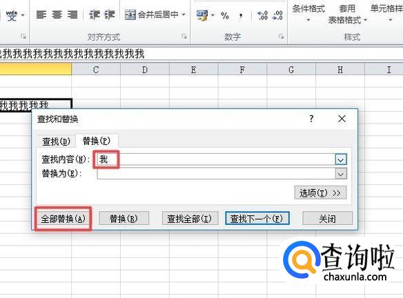Click the center alignment icon

point(57,14)
